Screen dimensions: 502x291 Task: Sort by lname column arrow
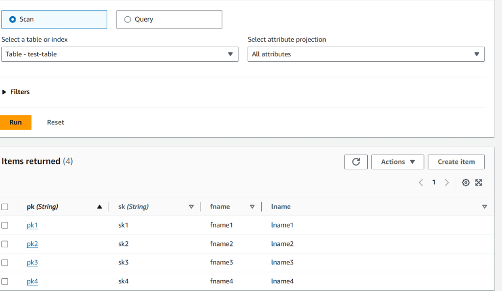tap(484, 207)
